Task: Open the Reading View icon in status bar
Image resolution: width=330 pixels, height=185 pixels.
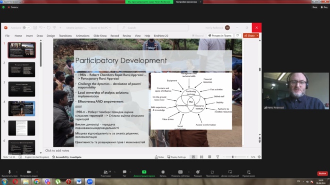Action: click(x=210, y=157)
